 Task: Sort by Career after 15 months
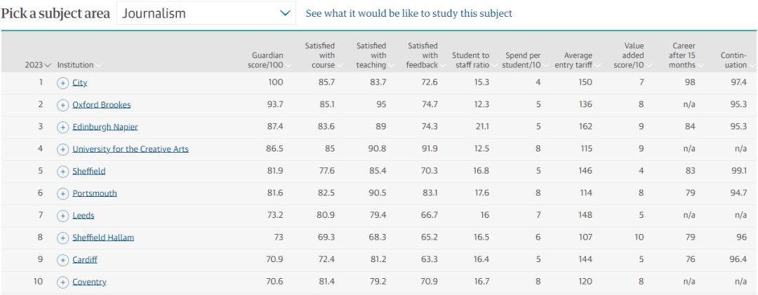682,55
